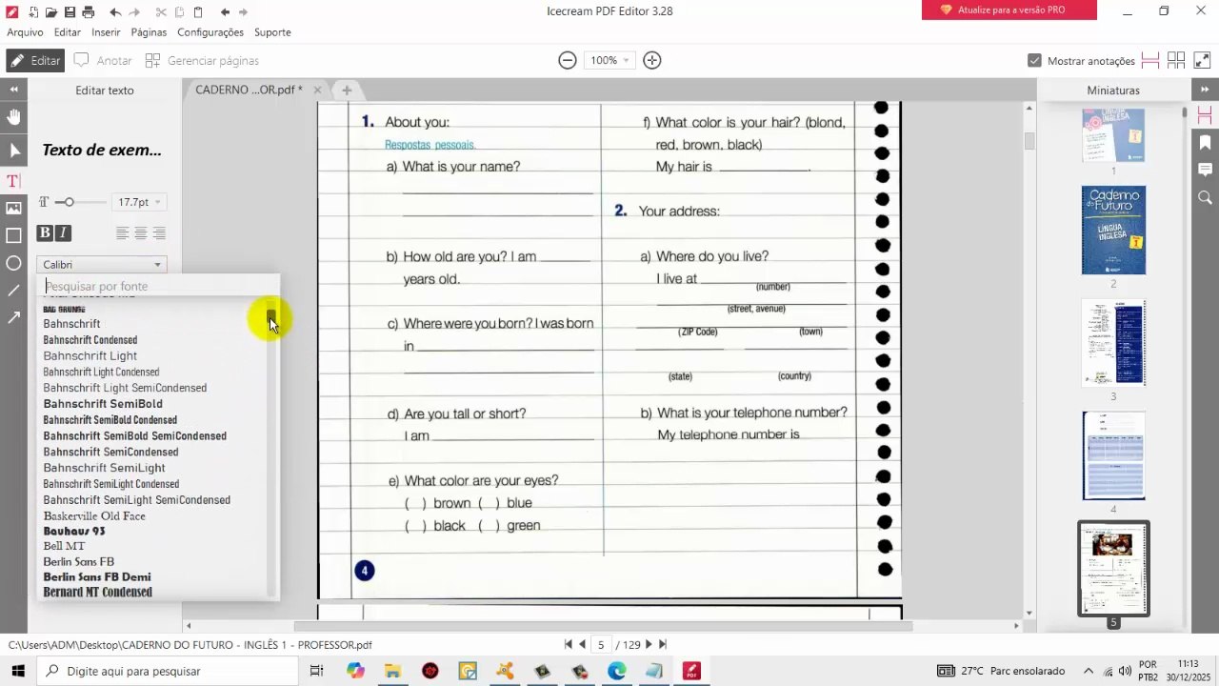Undo the last action
The height and width of the screenshot is (686, 1219).
pos(115,12)
